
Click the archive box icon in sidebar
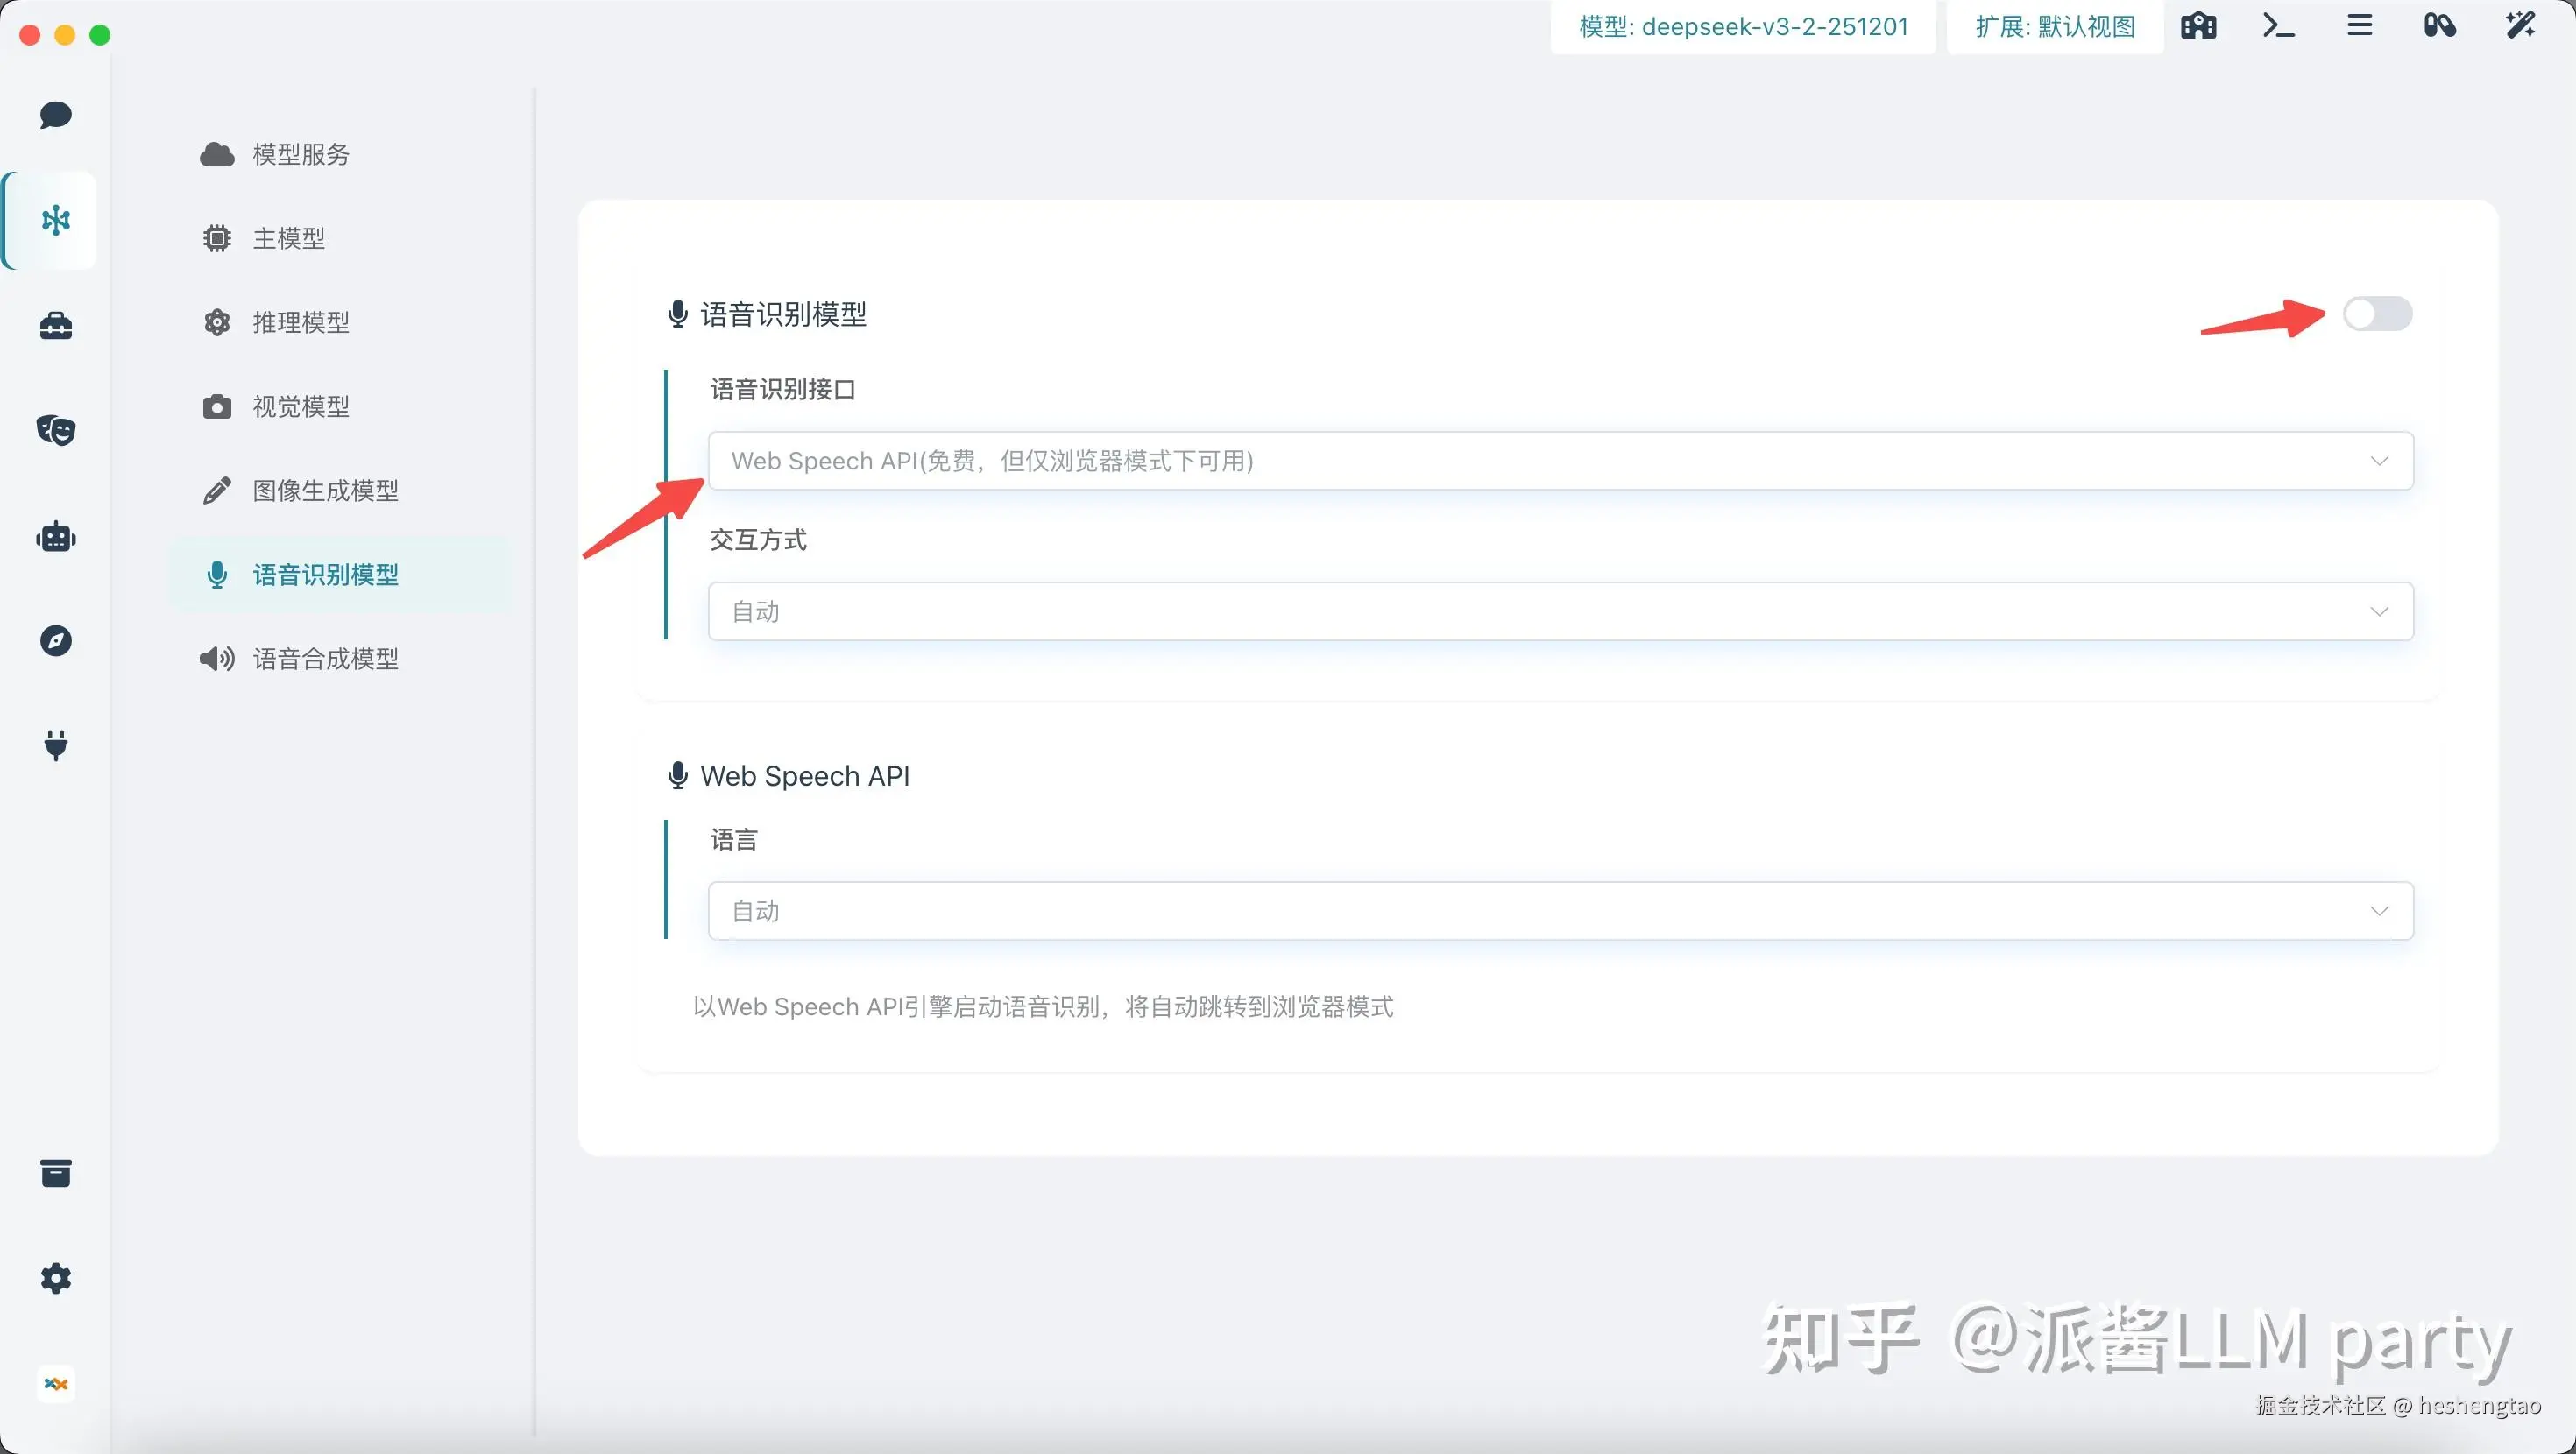(56, 1173)
